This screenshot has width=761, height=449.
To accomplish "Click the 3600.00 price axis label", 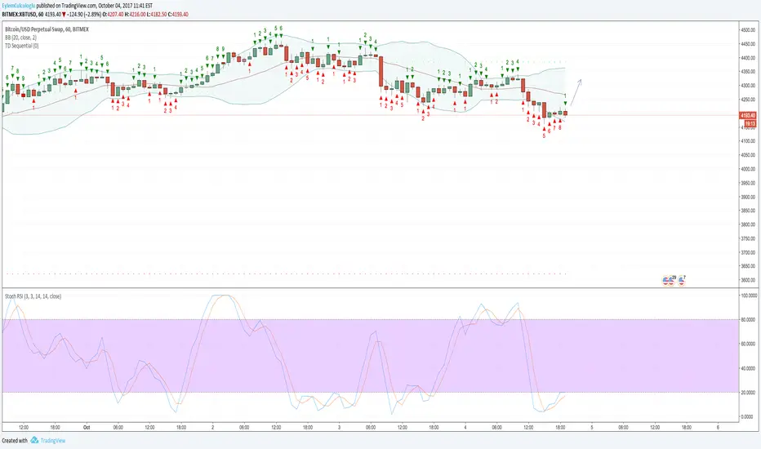I will (x=748, y=280).
